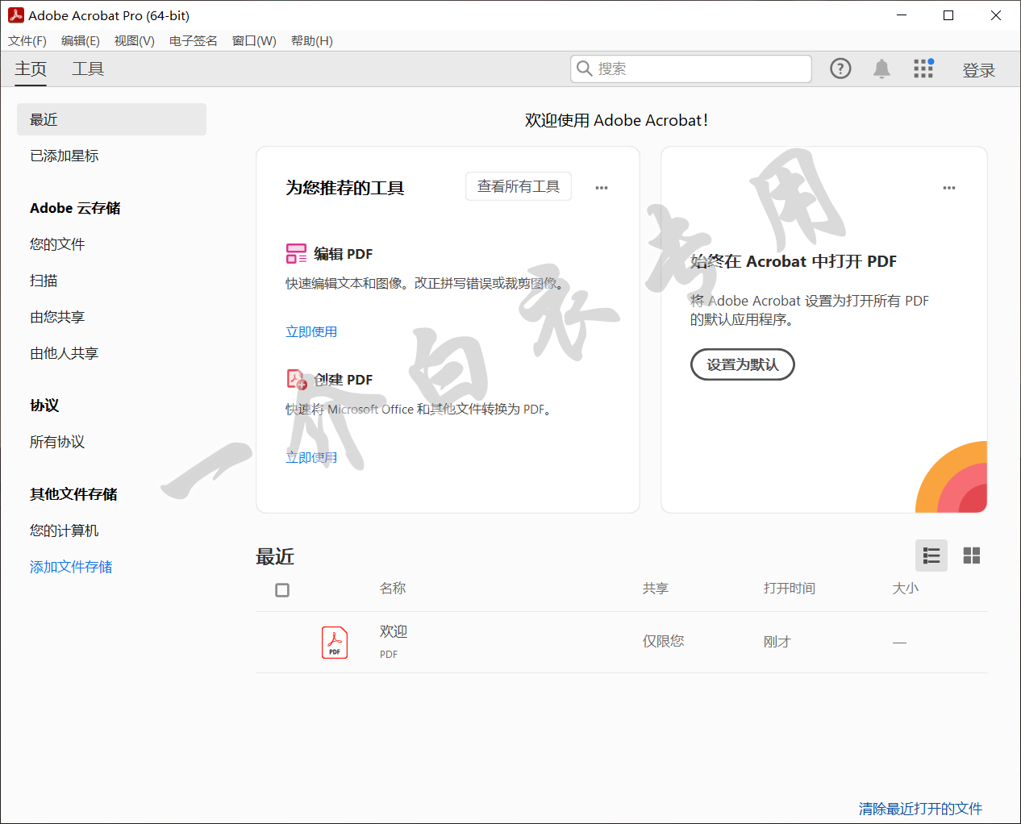1021x824 pixels.
Task: Click 登录 to sign in
Action: [x=979, y=70]
